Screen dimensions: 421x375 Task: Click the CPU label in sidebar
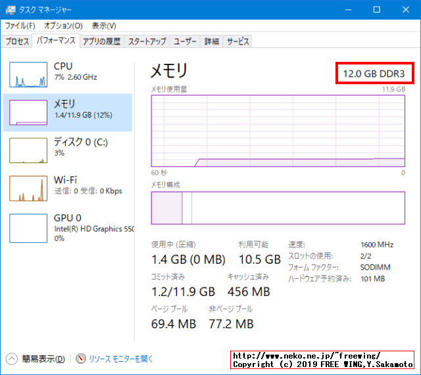tap(63, 66)
